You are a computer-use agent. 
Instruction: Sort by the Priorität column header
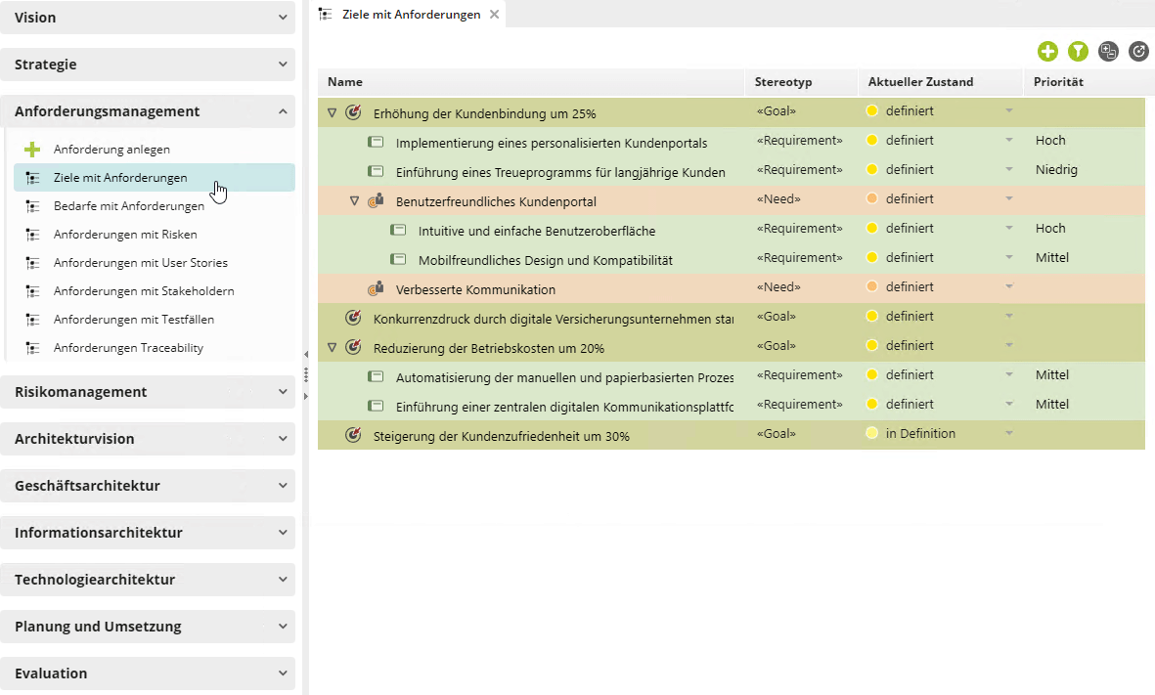point(1058,82)
